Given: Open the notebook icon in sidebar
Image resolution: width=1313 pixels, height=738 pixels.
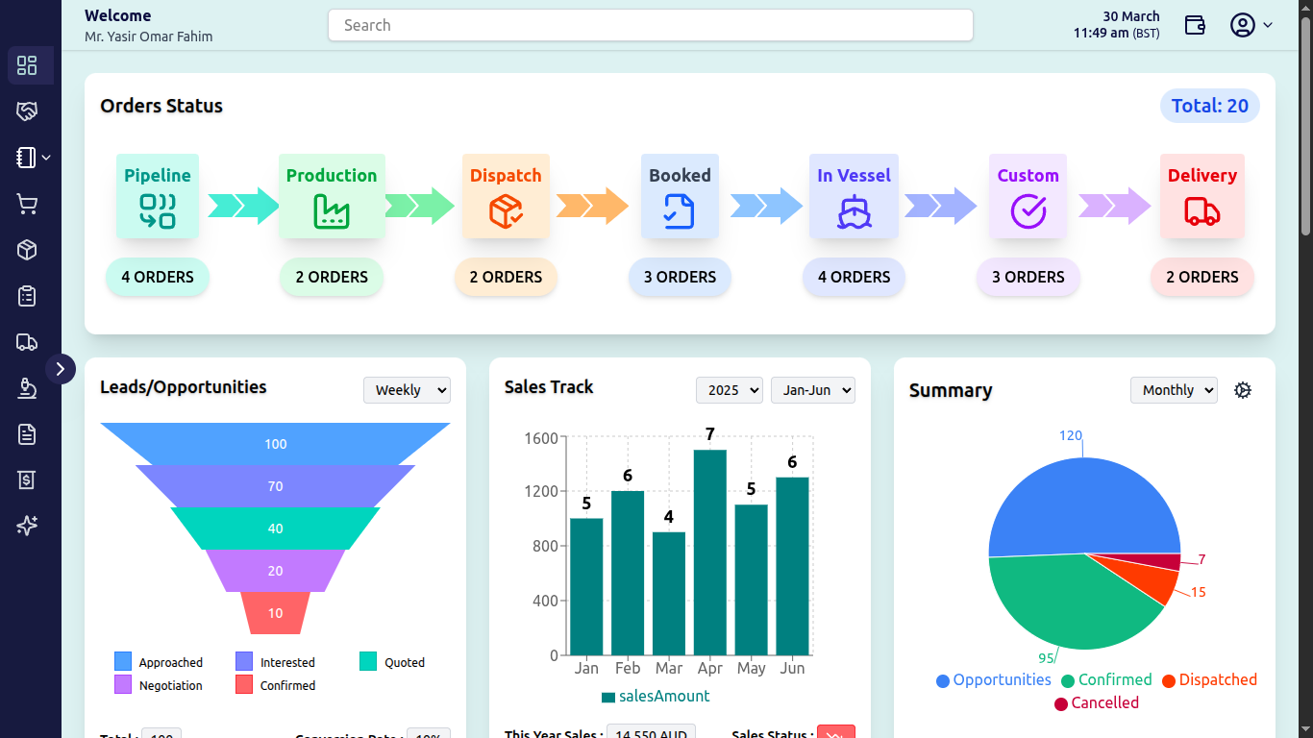Looking at the screenshot, I should (x=26, y=158).
